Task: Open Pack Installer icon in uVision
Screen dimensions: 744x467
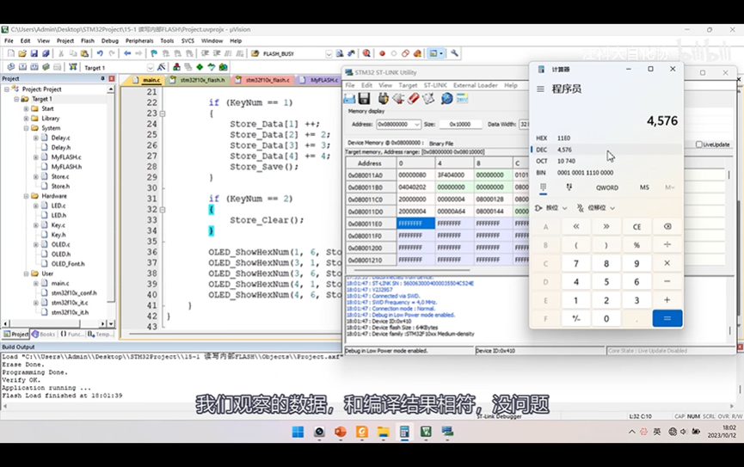Action: tap(223, 67)
